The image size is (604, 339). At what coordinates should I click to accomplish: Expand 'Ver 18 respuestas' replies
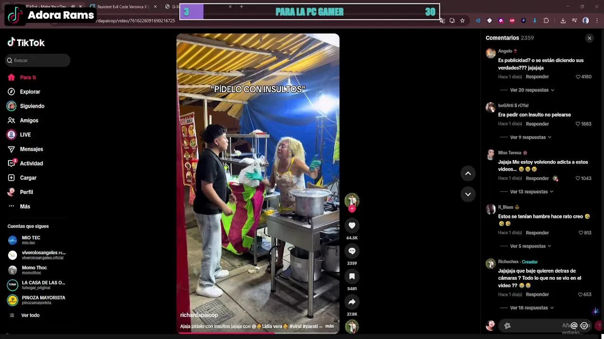coord(532,307)
